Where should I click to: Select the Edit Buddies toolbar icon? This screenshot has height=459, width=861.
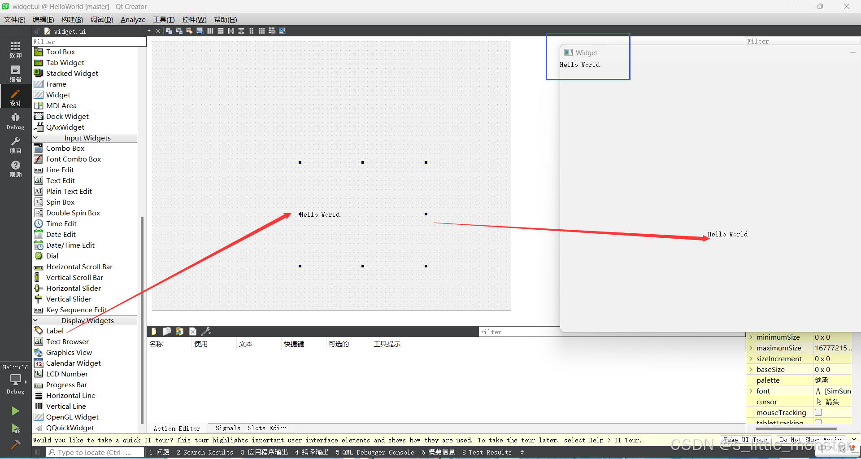click(189, 31)
